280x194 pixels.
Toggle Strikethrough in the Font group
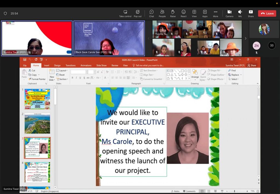(x=88, y=77)
